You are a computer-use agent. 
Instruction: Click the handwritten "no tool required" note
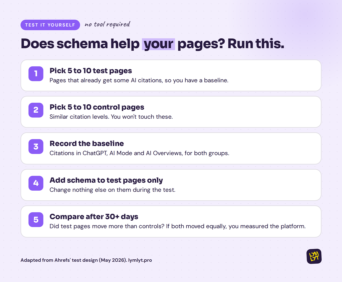tap(107, 25)
